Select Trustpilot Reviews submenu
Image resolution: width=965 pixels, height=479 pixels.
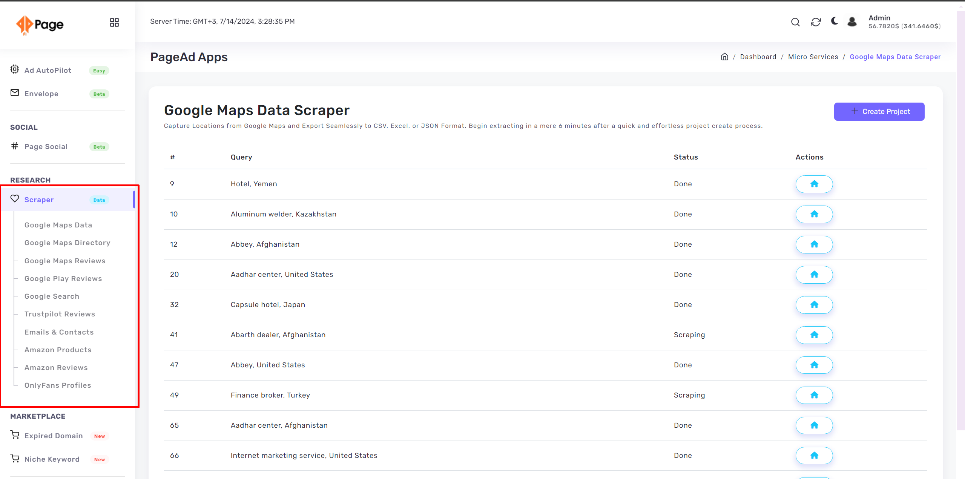60,314
